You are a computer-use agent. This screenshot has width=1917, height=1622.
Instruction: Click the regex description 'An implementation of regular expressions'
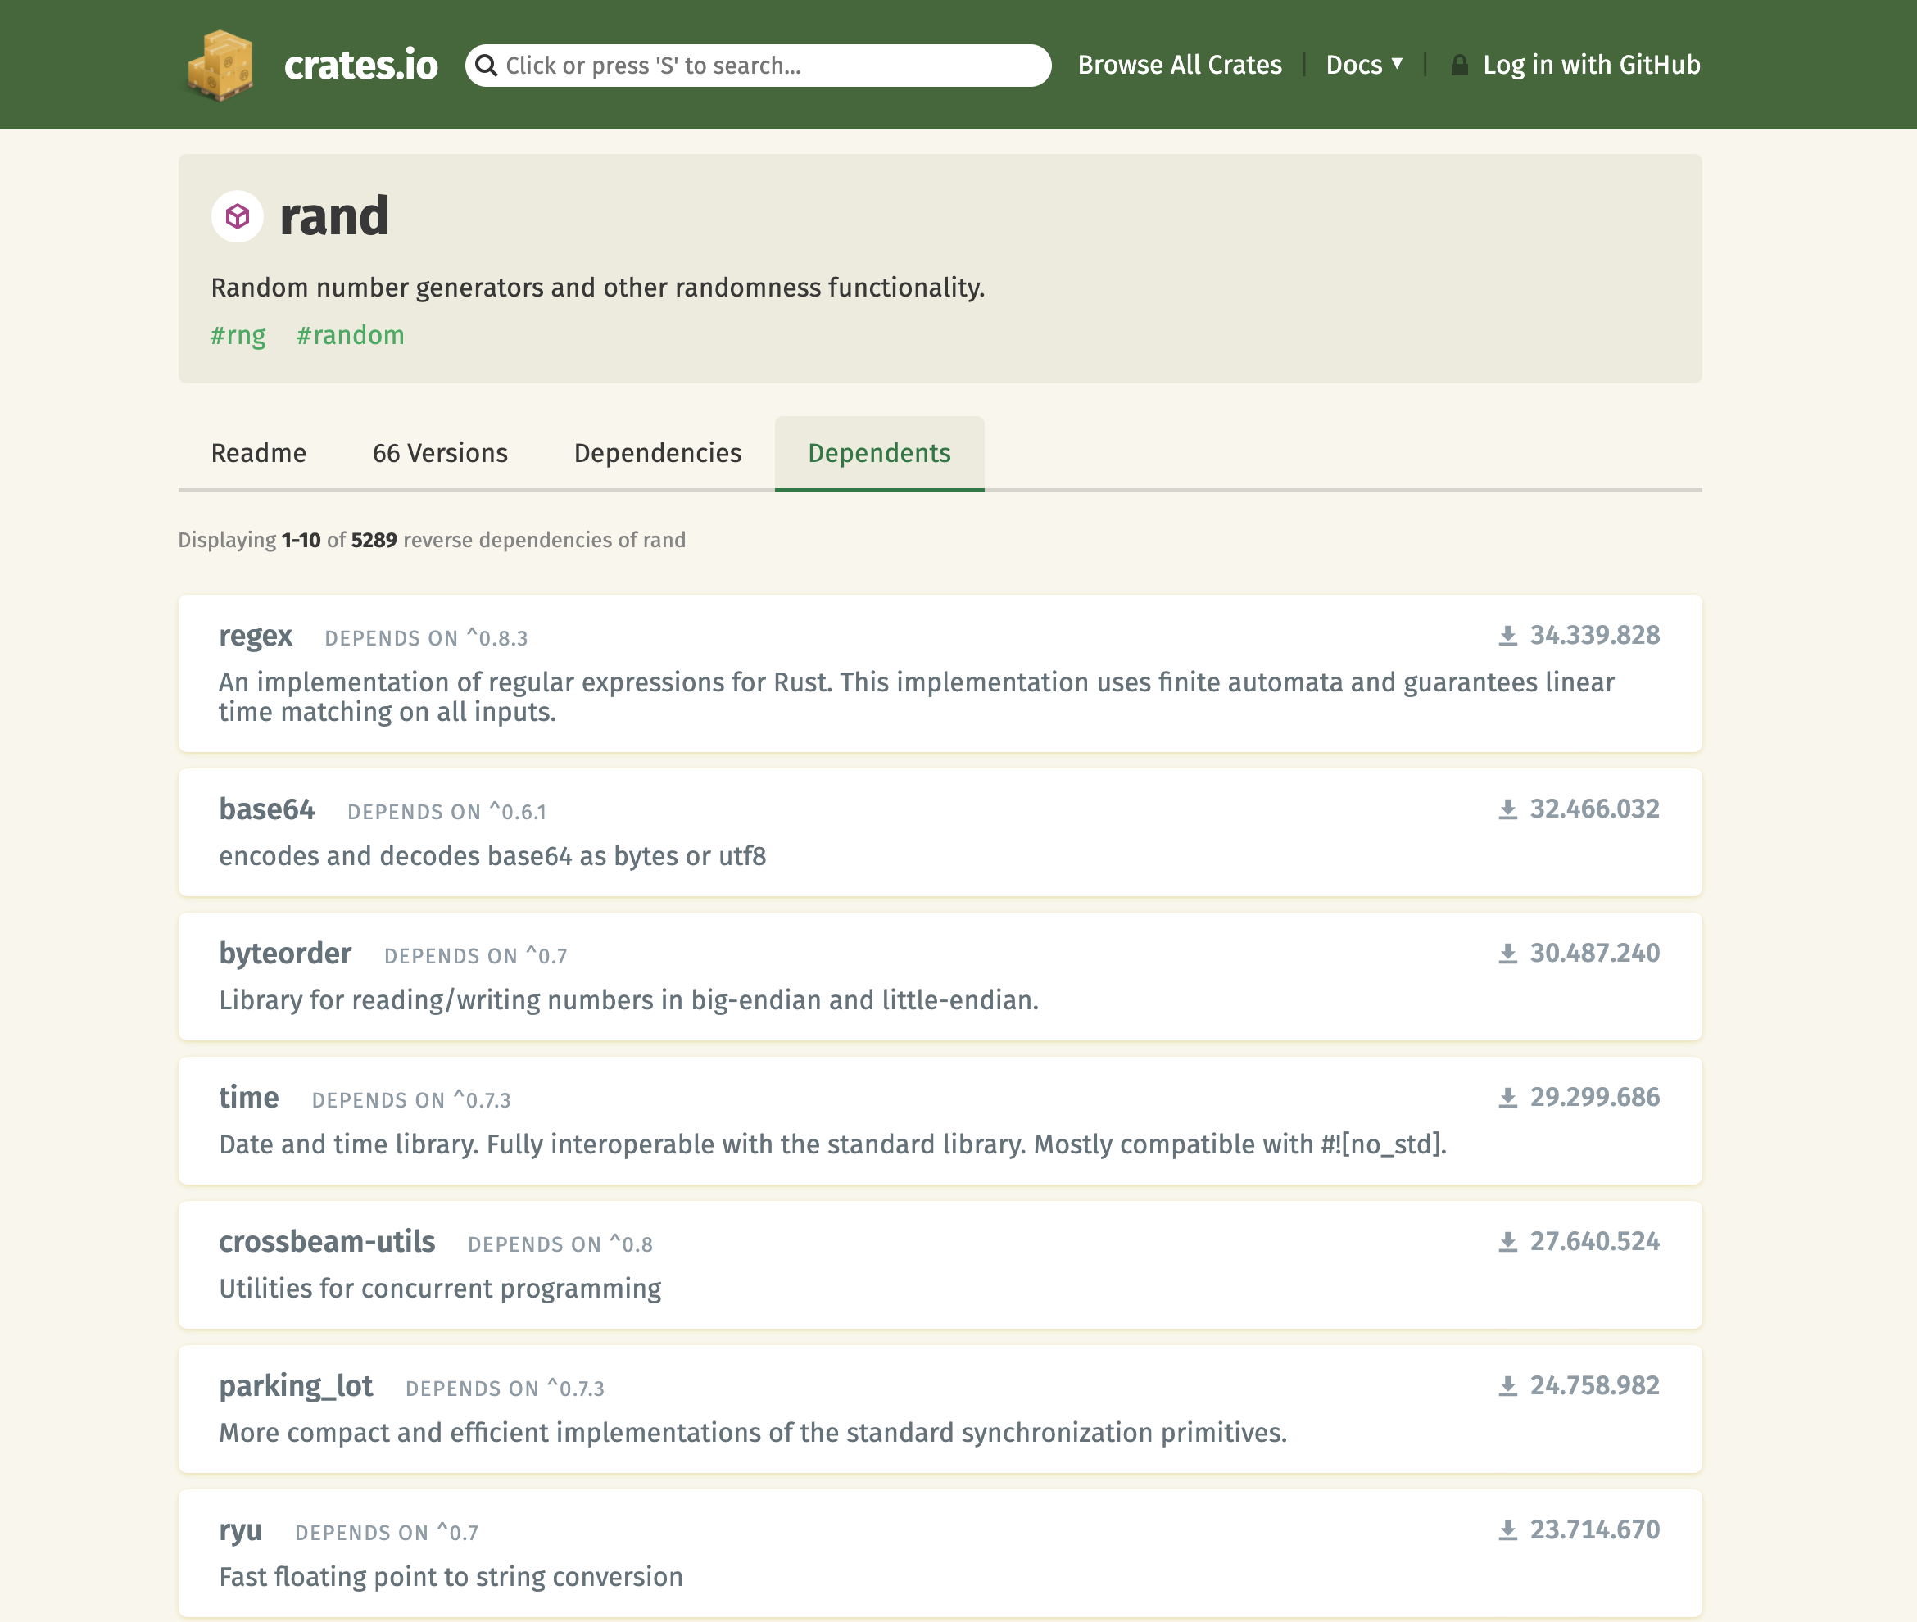click(916, 697)
